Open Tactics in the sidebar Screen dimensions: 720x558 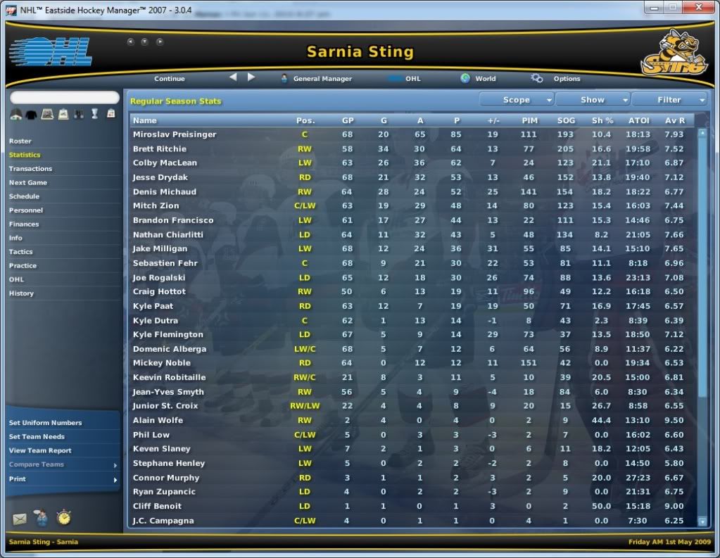pyautogui.click(x=20, y=252)
